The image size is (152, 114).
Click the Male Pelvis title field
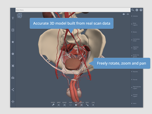[73, 10]
